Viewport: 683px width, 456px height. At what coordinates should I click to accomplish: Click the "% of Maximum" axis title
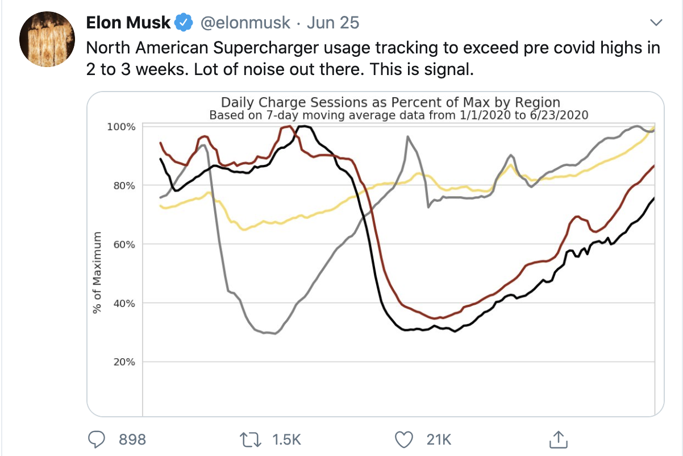point(97,273)
